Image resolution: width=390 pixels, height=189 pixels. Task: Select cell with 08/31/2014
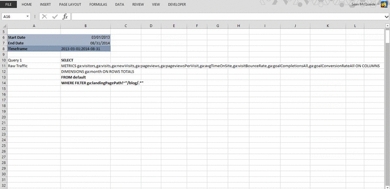pyautogui.click(x=86, y=43)
